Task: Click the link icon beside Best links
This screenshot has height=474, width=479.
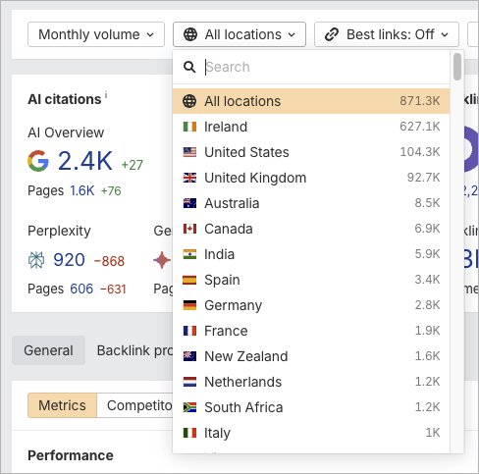Action: click(x=332, y=34)
